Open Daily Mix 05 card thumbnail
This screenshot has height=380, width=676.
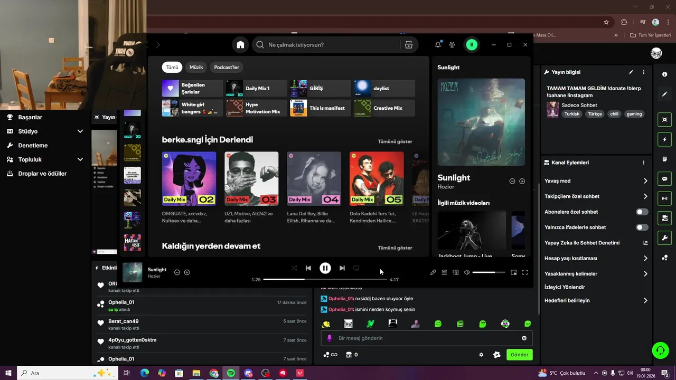(377, 179)
